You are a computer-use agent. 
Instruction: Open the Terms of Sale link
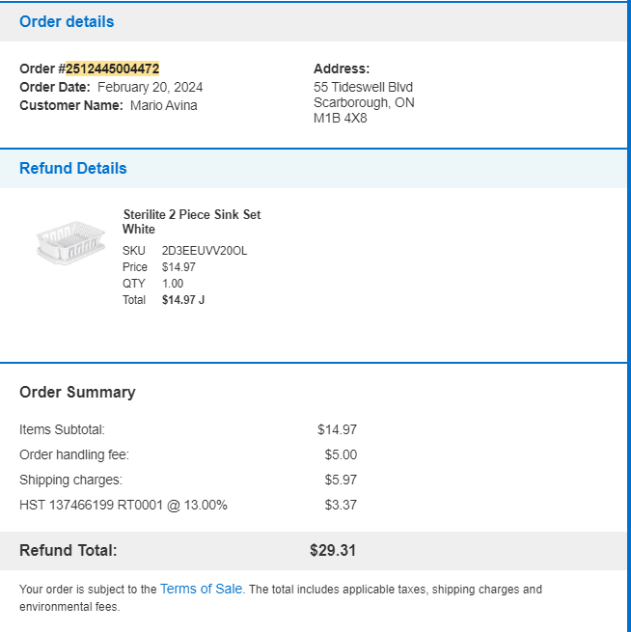click(201, 589)
